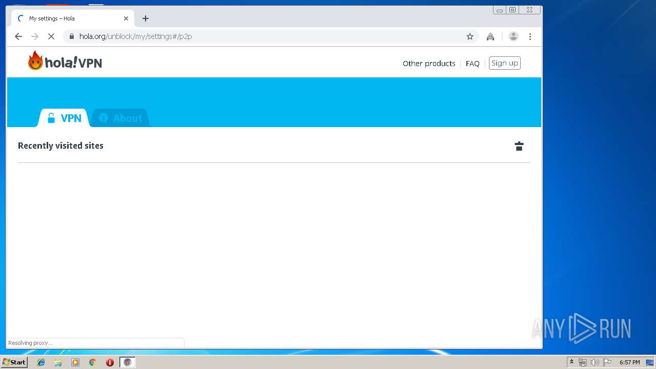Screen dimensions: 656x369
Task: Open the Windows Start menu
Action: 14,362
